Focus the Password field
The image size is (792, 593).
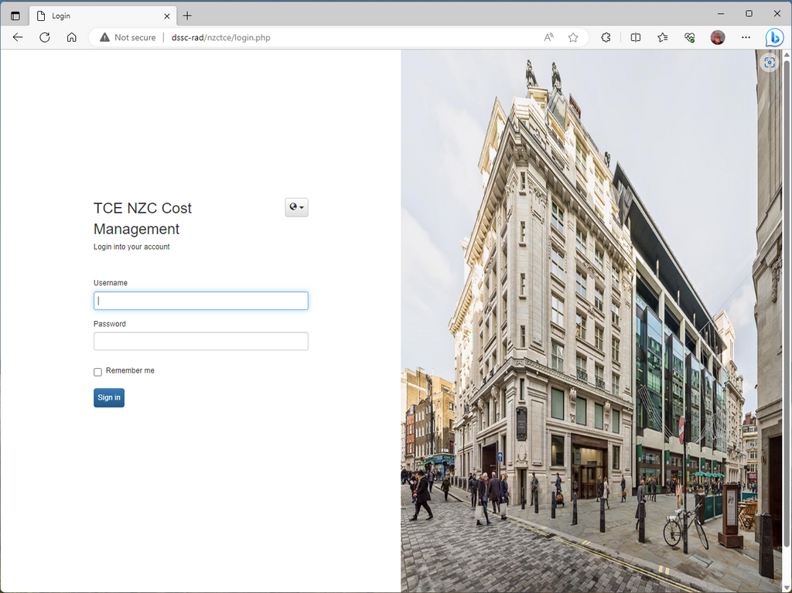(x=200, y=341)
